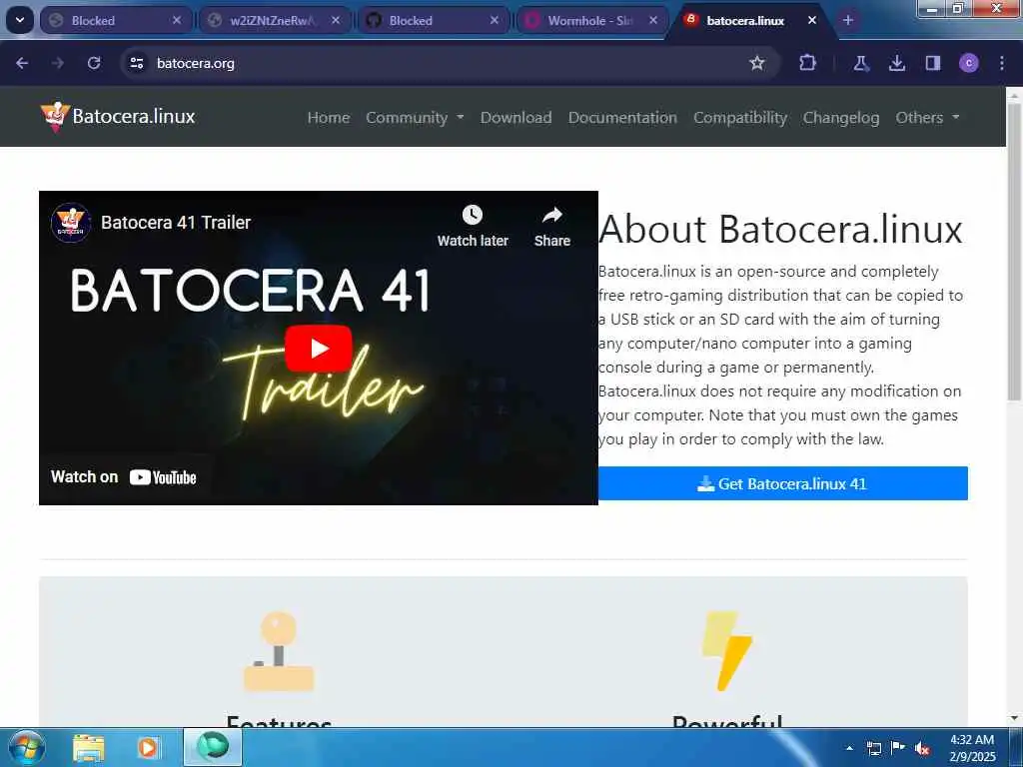Click the active browser taskbar icon
This screenshot has height=767, width=1023.
coord(213,747)
